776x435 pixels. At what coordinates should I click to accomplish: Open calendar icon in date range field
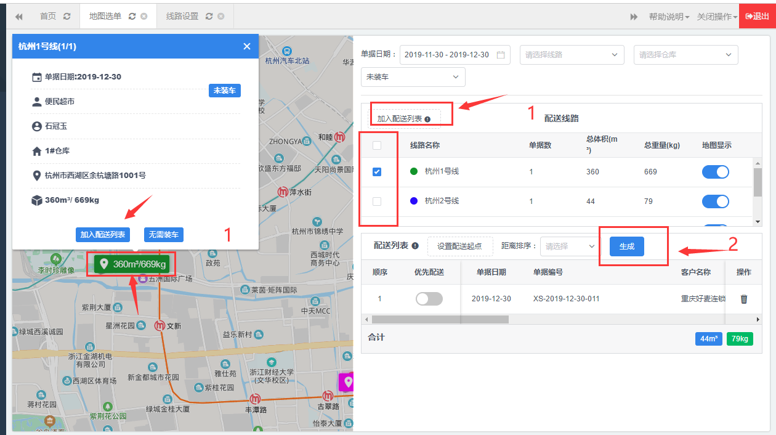[501, 55]
